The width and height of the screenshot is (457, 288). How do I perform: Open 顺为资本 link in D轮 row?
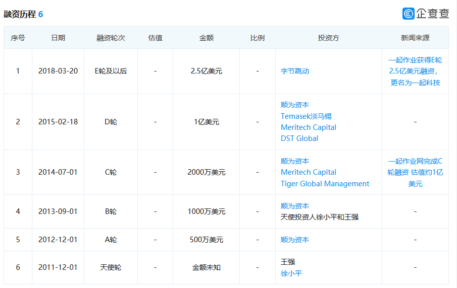[295, 105]
